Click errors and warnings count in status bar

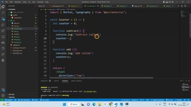(35, 100)
